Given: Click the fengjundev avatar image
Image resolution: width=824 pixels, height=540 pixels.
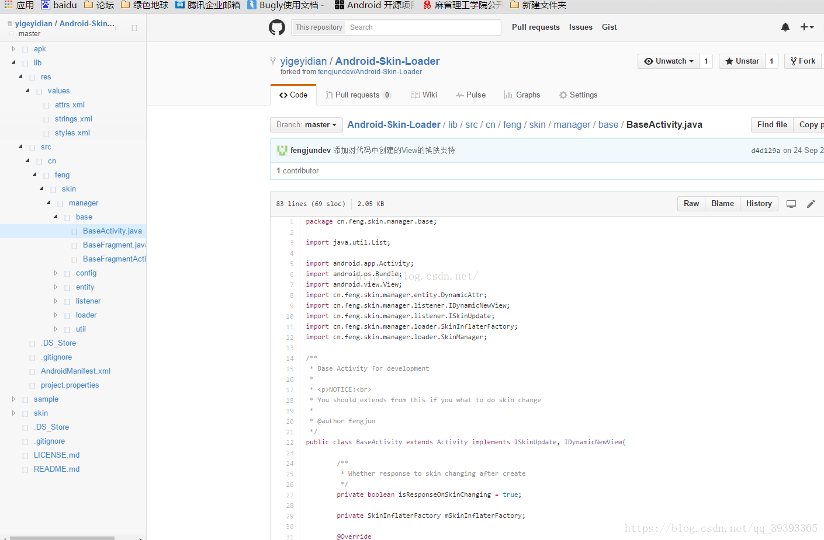Looking at the screenshot, I should pos(282,151).
